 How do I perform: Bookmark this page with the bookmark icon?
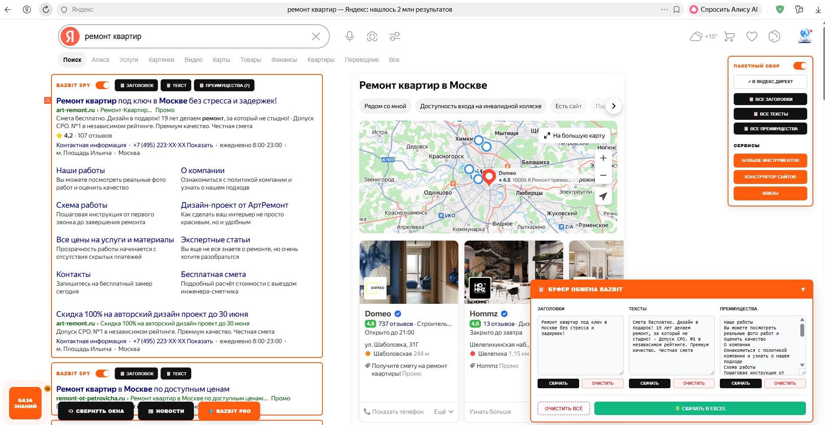pyautogui.click(x=677, y=10)
